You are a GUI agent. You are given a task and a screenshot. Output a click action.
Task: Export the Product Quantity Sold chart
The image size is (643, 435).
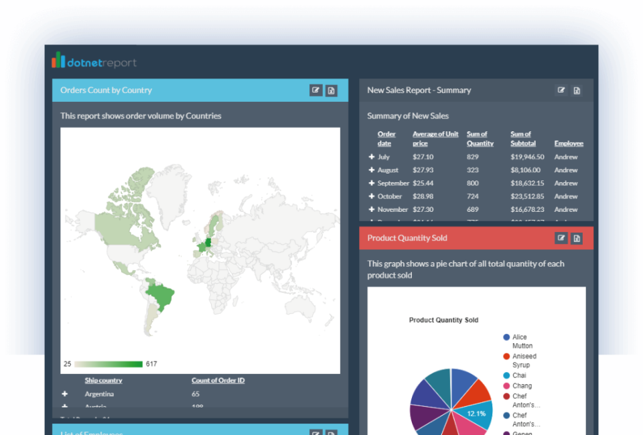coord(577,238)
